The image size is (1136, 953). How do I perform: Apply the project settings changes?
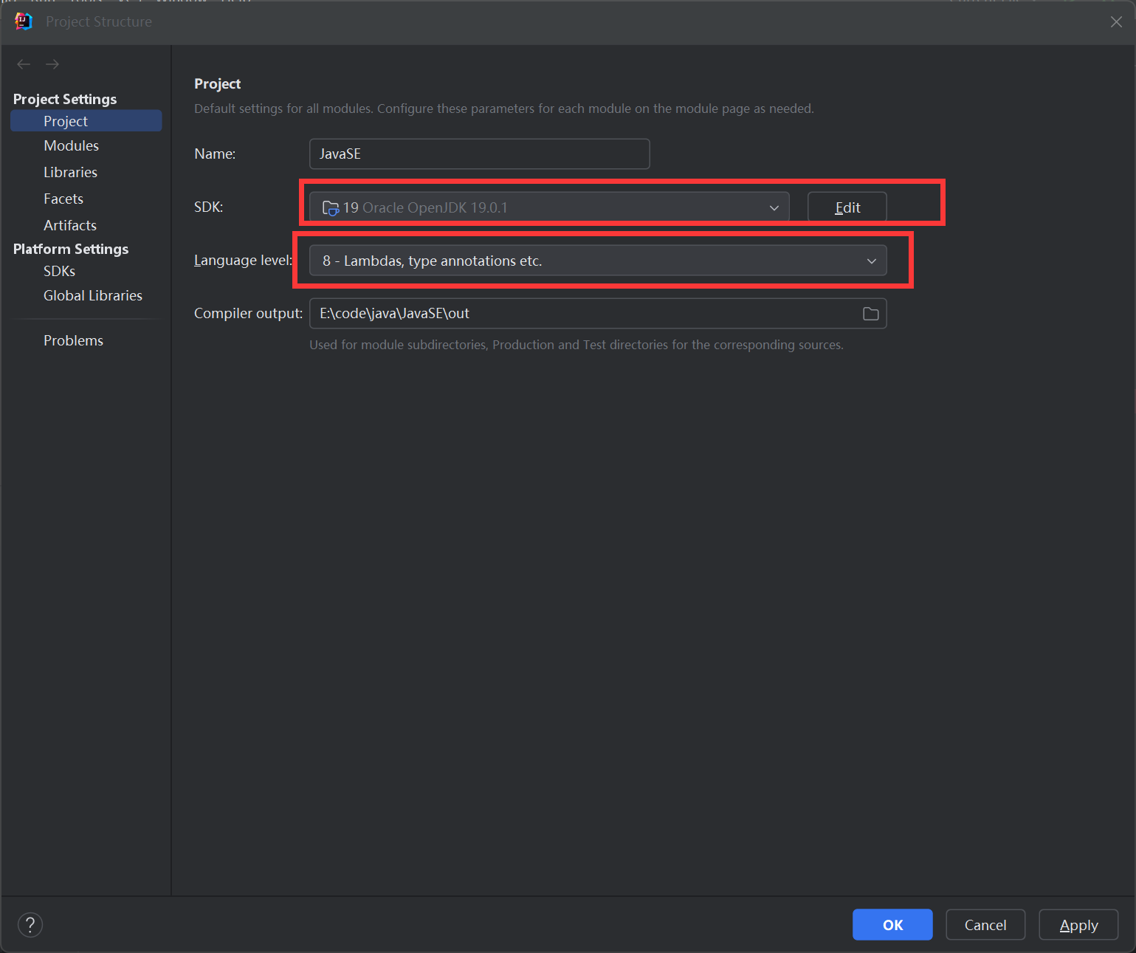pyautogui.click(x=1078, y=925)
